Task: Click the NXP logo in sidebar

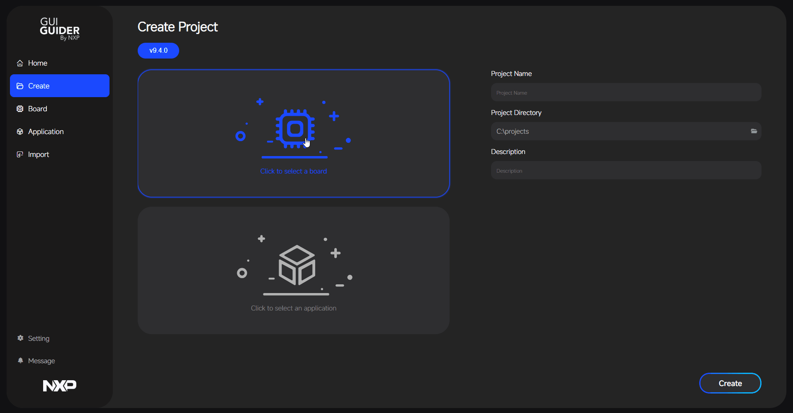Action: 60,386
